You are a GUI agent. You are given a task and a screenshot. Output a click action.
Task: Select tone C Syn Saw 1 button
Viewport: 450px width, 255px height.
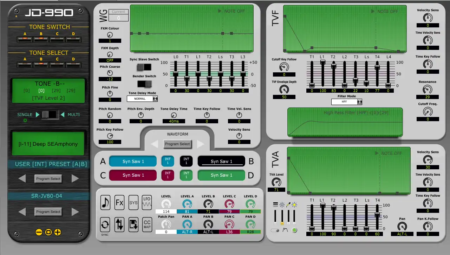pyautogui.click(x=133, y=175)
